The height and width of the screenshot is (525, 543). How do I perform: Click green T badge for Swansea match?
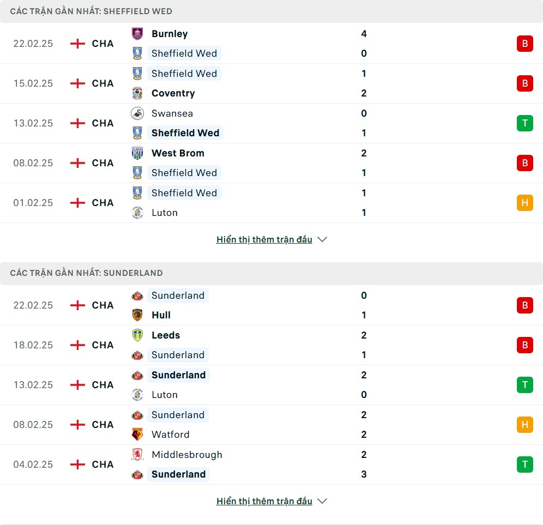click(x=524, y=123)
